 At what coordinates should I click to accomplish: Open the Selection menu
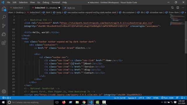(23, 2)
